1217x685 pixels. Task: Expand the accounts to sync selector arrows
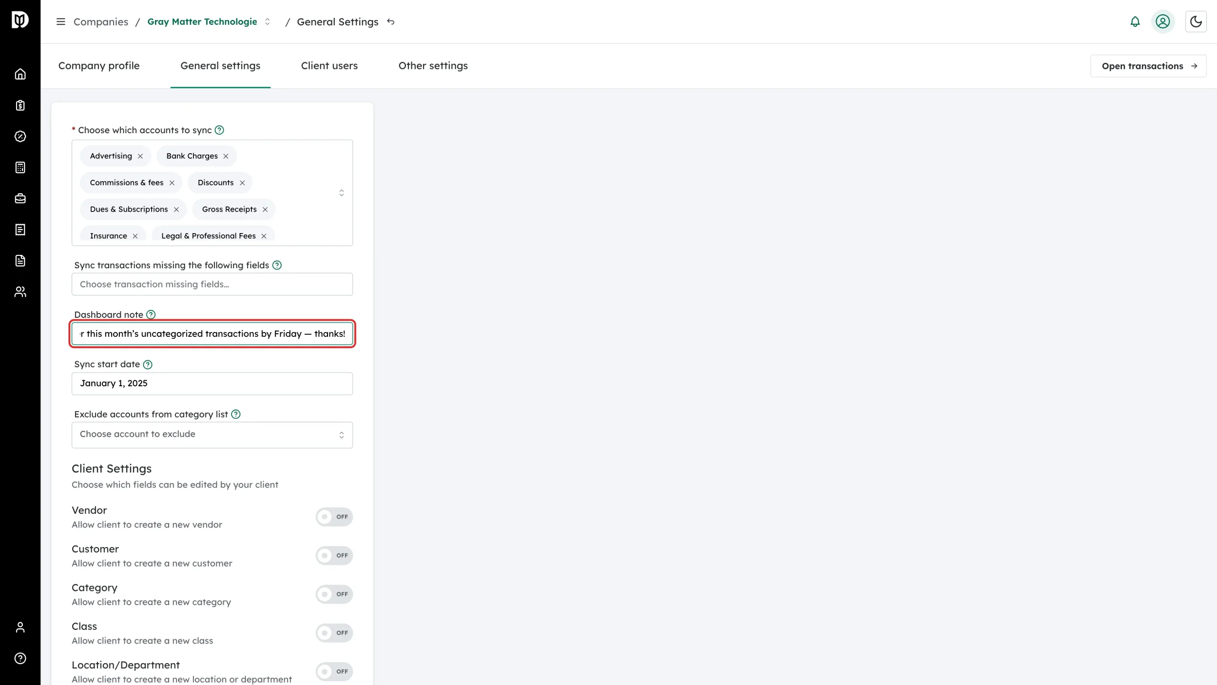coord(341,193)
